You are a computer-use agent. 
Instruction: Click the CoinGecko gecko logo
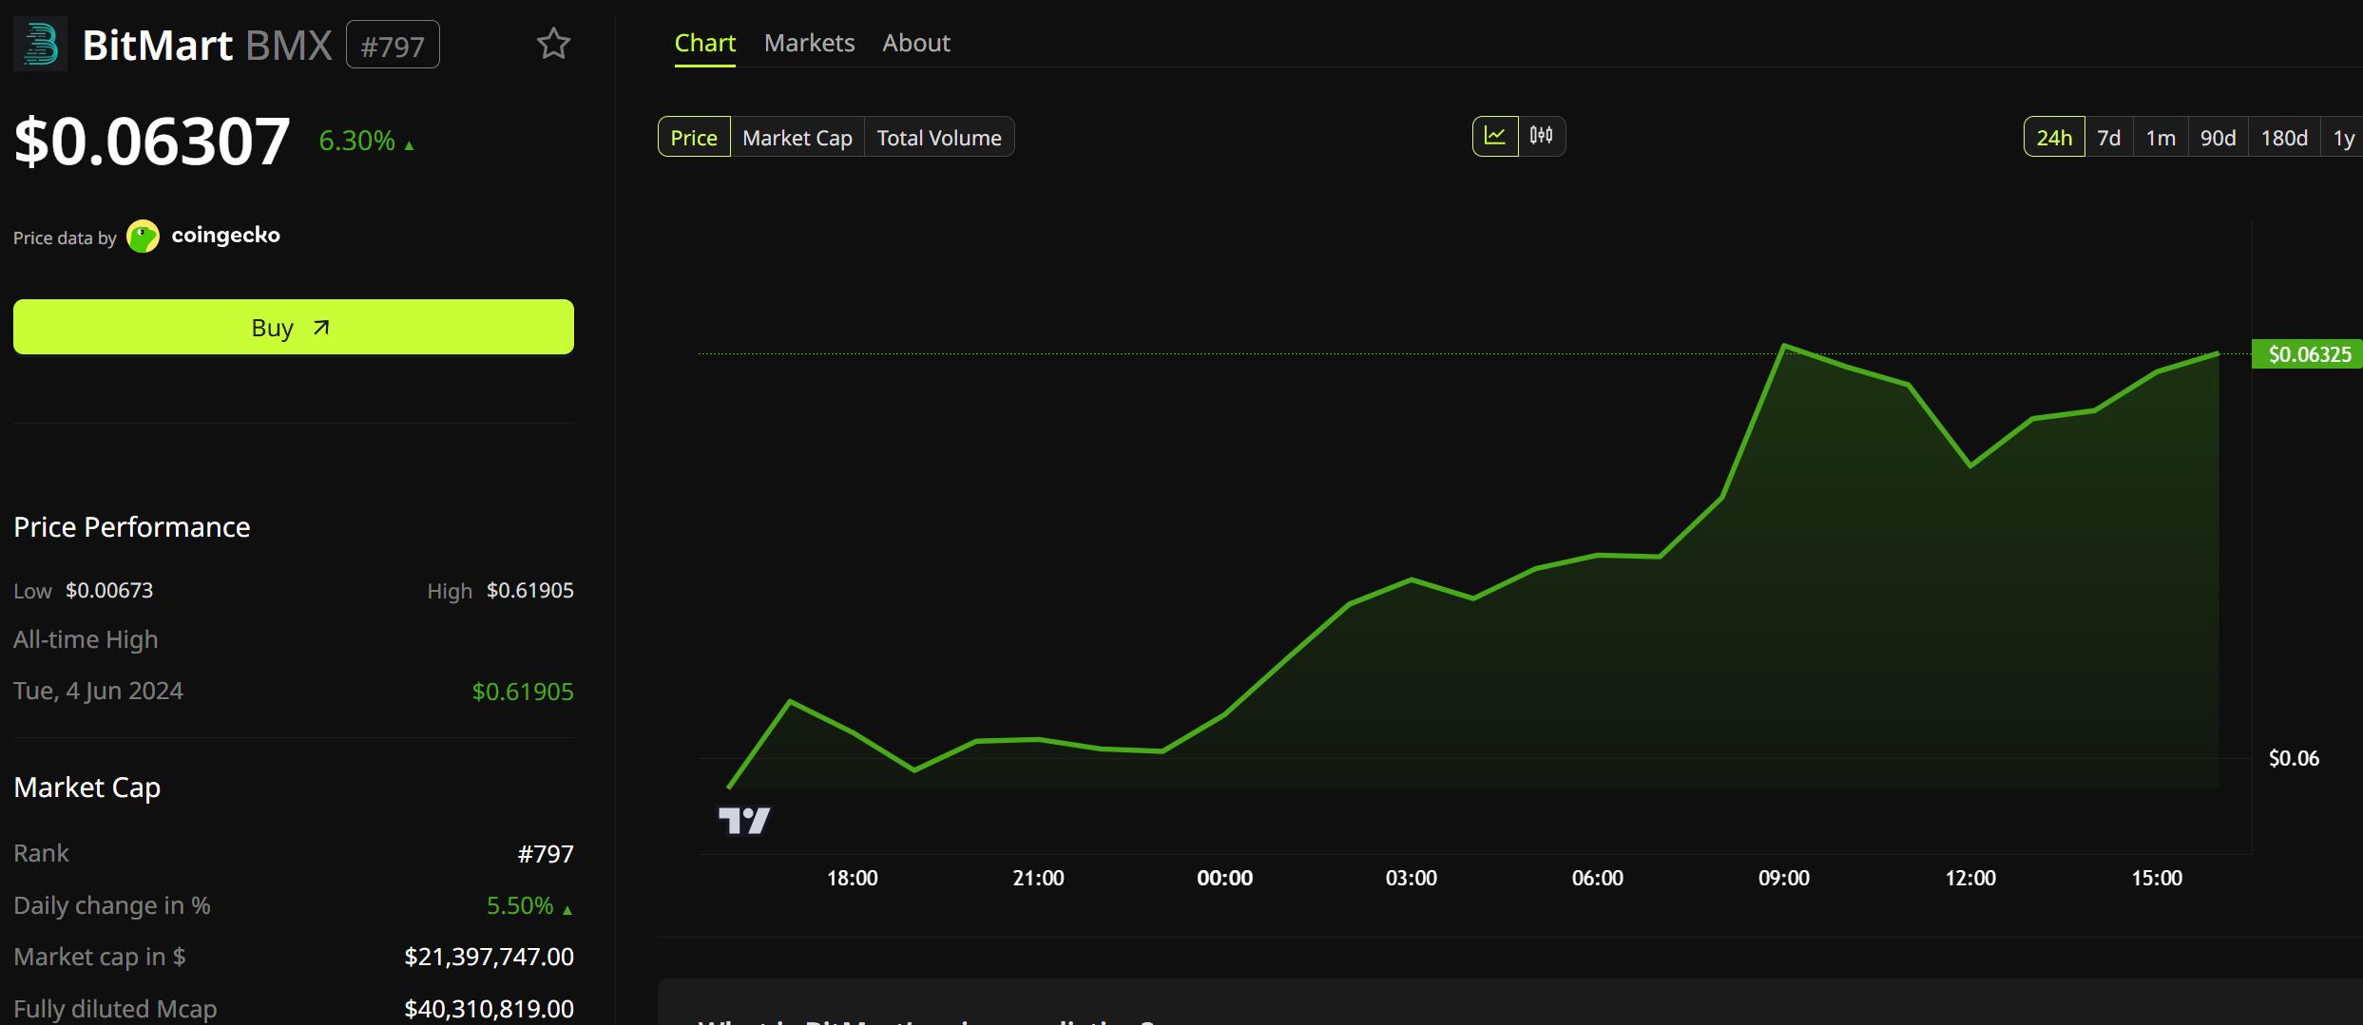coord(144,236)
